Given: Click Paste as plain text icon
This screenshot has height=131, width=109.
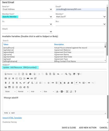Looking at the screenshot, I should pyautogui.click(x=50, y=74).
